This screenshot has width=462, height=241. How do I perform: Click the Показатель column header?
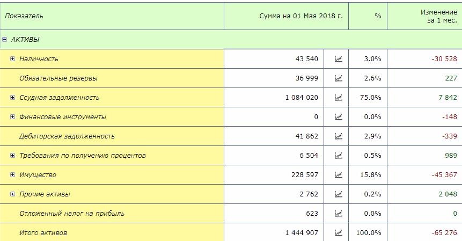(24, 16)
